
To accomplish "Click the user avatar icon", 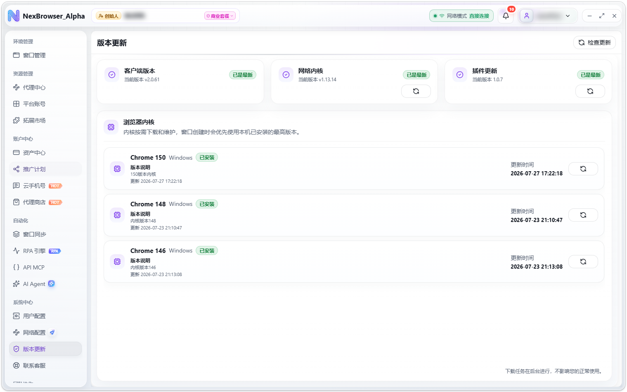I will [527, 16].
